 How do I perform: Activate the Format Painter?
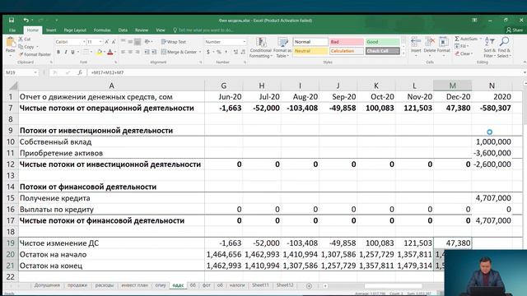tap(35, 54)
